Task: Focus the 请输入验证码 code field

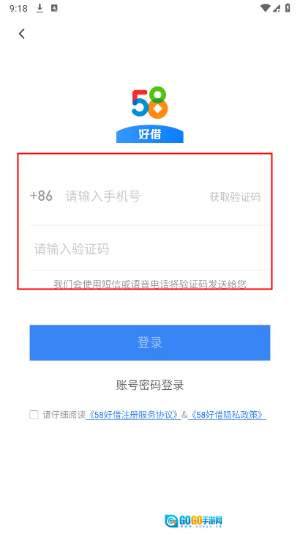Action: coord(149,248)
